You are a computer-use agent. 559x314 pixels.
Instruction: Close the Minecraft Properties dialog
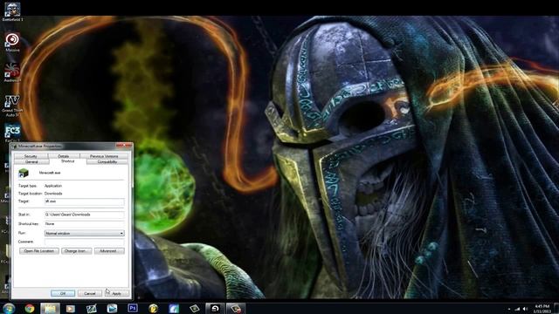click(x=124, y=146)
